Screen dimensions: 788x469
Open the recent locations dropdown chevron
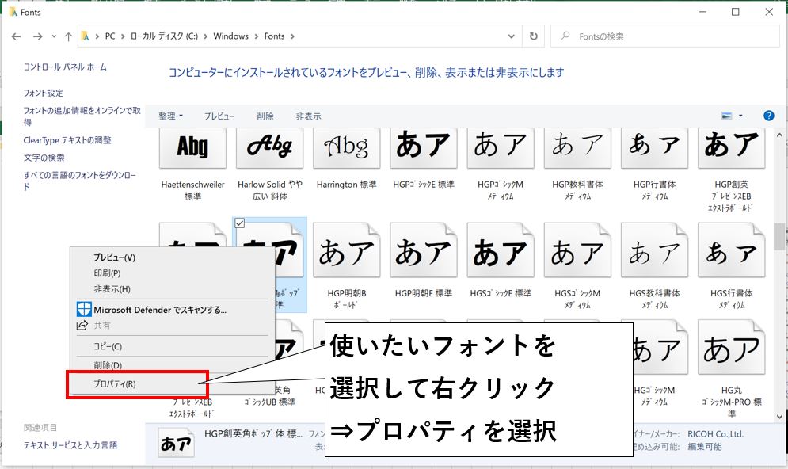pos(54,36)
